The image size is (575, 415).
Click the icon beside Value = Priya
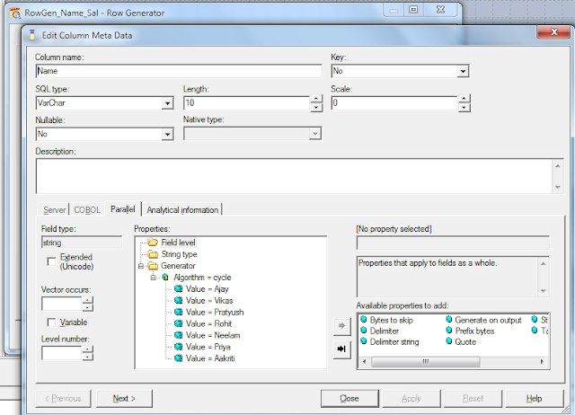179,347
